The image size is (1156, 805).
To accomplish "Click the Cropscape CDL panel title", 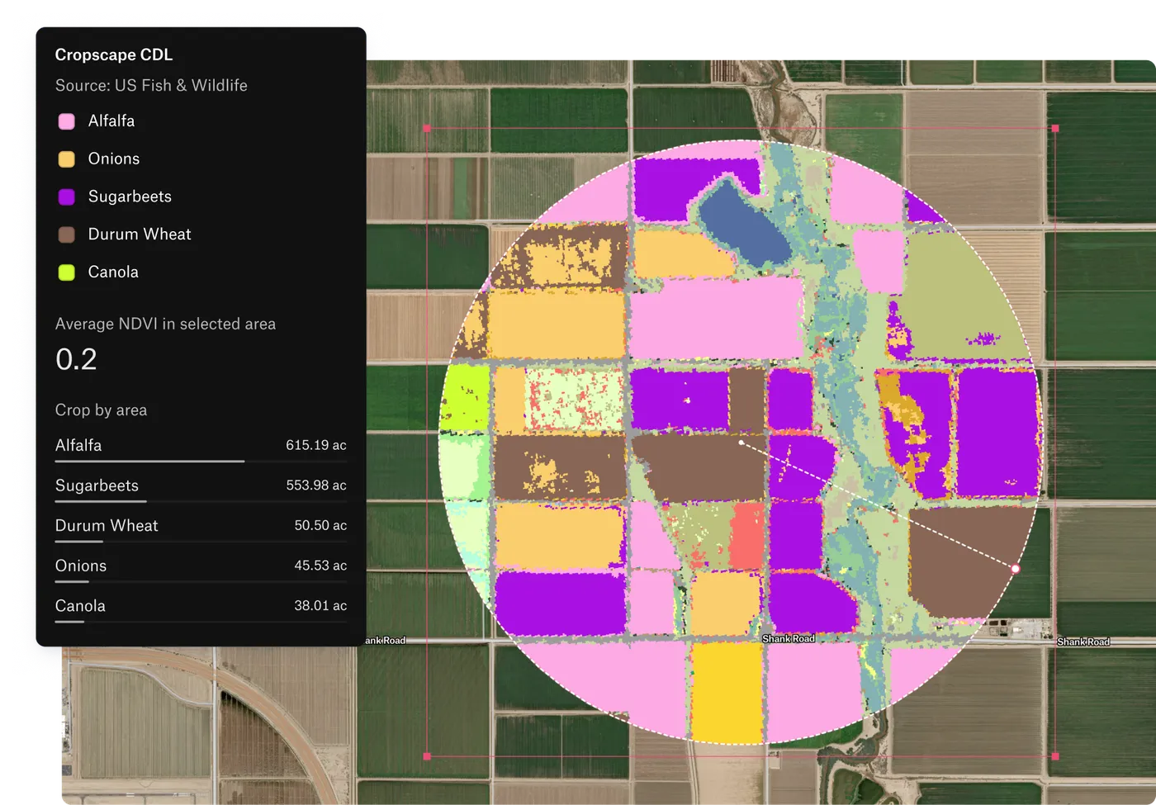I will tap(114, 54).
